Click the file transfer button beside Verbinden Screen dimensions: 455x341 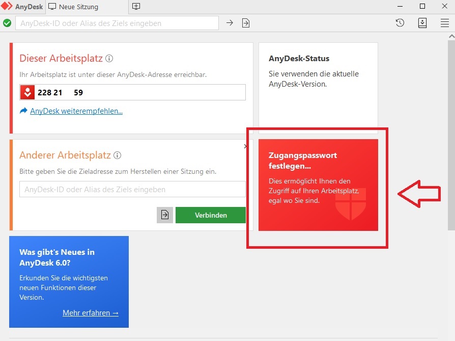pos(165,215)
